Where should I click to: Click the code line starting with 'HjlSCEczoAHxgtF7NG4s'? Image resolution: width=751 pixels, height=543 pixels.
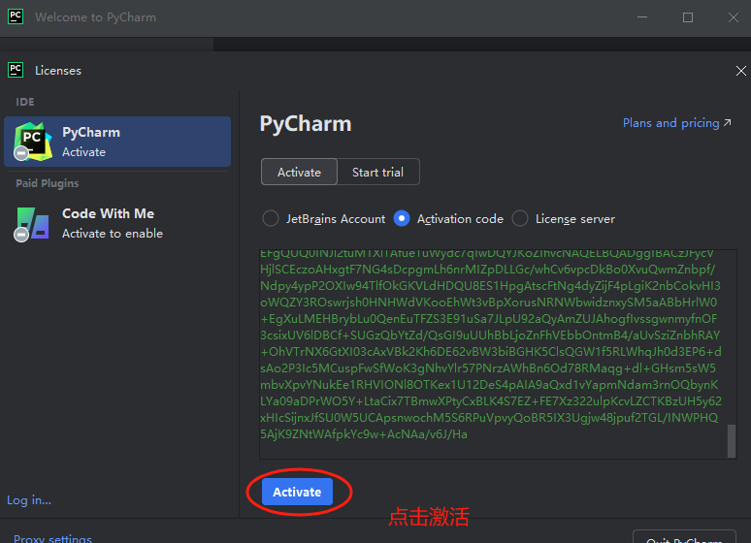[488, 270]
